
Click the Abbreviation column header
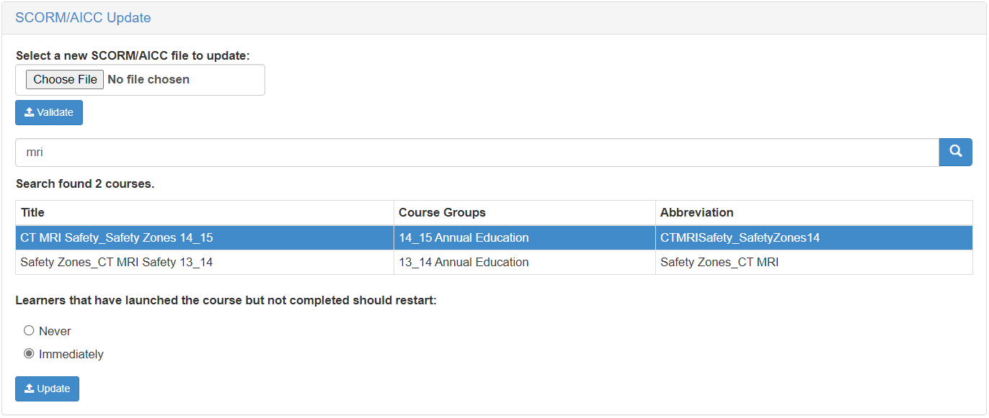pos(696,213)
